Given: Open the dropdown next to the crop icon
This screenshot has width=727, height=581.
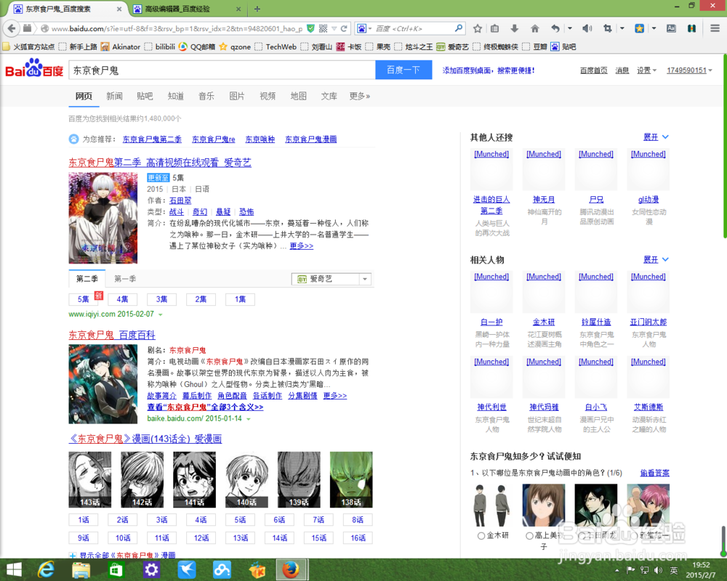Looking at the screenshot, I should tap(622, 29).
